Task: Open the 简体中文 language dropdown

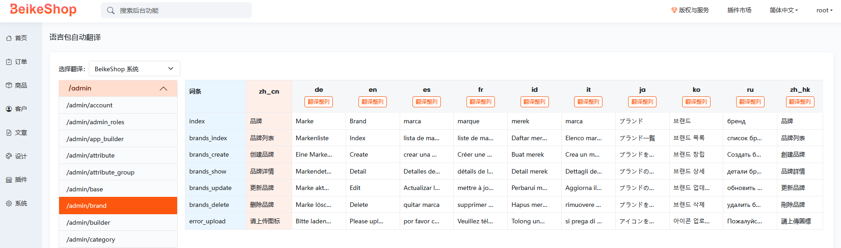Action: [x=783, y=10]
